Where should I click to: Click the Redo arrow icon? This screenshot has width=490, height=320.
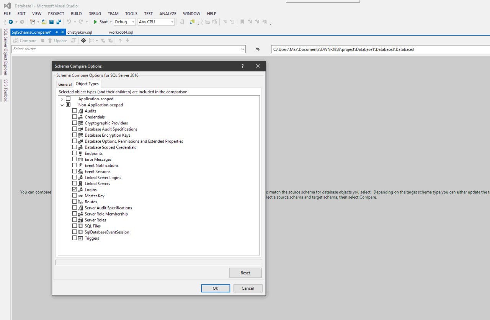tap(81, 22)
